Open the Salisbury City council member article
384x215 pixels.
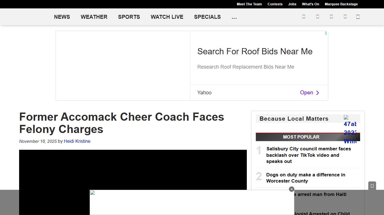coord(308,155)
